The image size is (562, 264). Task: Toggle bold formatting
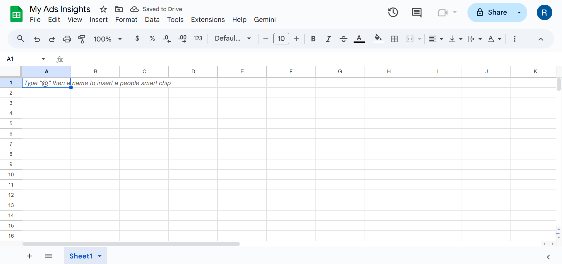pos(313,39)
